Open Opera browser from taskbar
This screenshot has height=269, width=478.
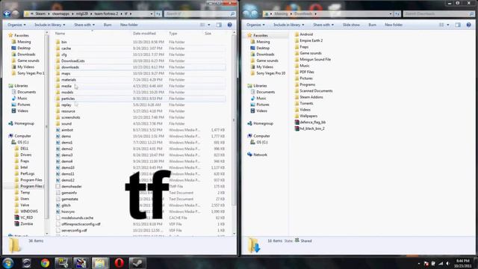119,263
